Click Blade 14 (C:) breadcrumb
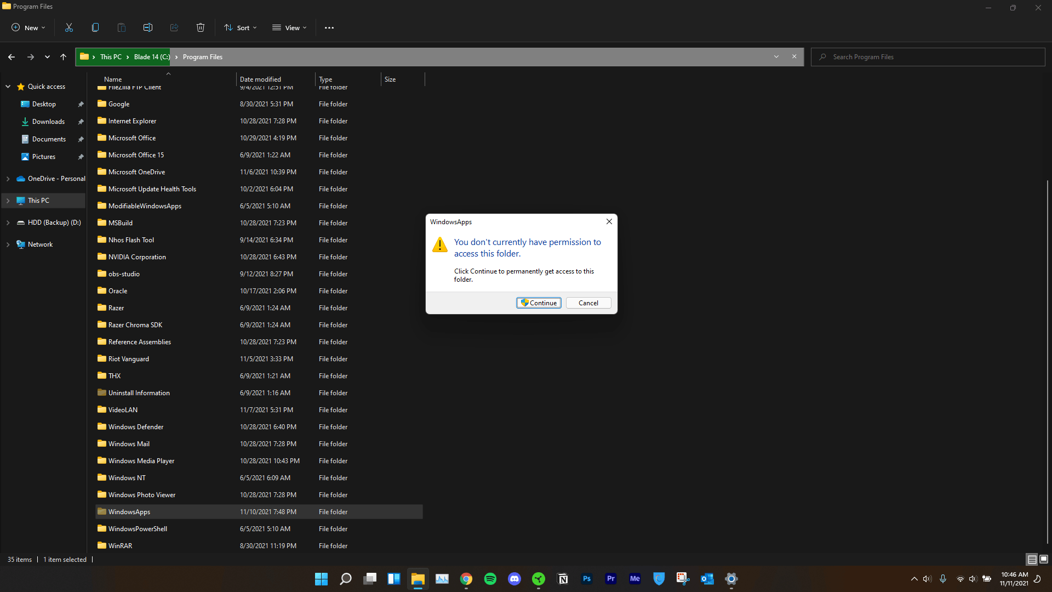 coord(152,57)
